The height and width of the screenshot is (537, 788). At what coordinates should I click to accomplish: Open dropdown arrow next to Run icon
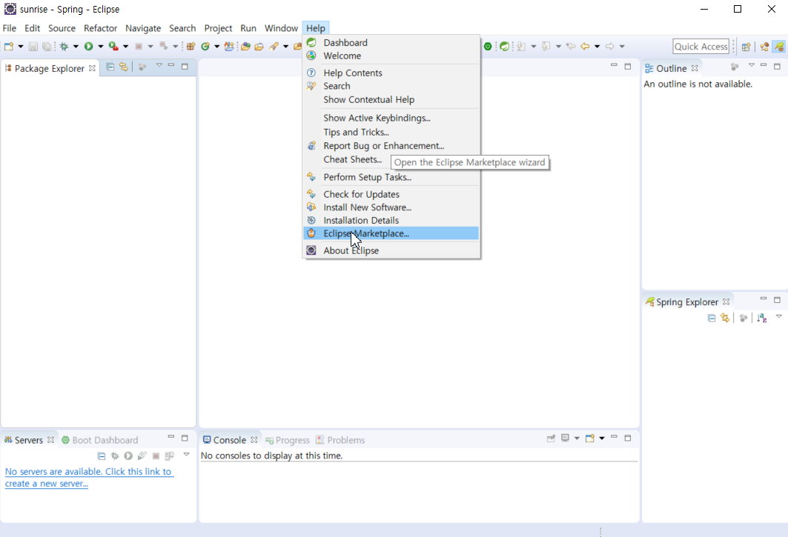pos(101,46)
